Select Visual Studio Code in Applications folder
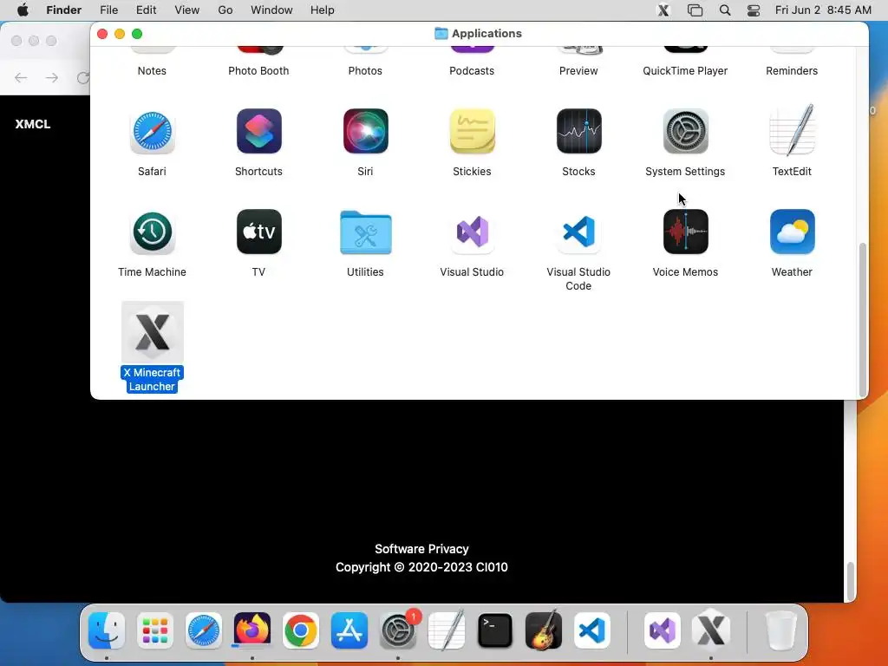This screenshot has height=666, width=888. click(x=578, y=232)
